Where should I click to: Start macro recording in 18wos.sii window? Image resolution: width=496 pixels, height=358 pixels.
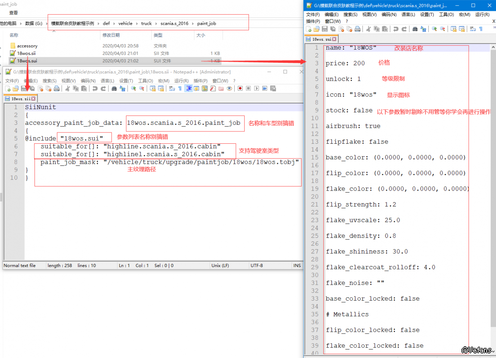click(240, 89)
